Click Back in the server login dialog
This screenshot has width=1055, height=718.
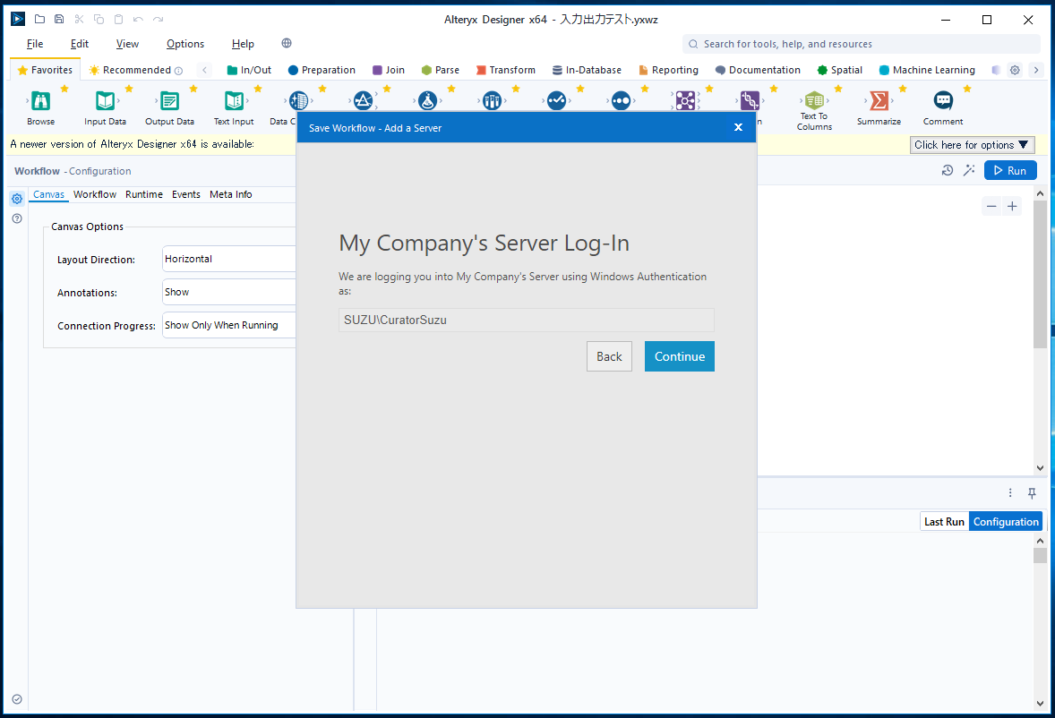coord(609,355)
